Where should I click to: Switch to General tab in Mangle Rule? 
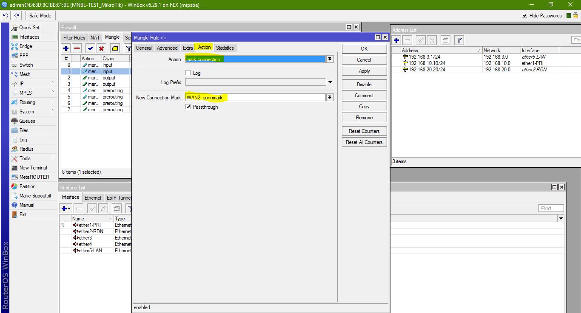click(x=144, y=48)
